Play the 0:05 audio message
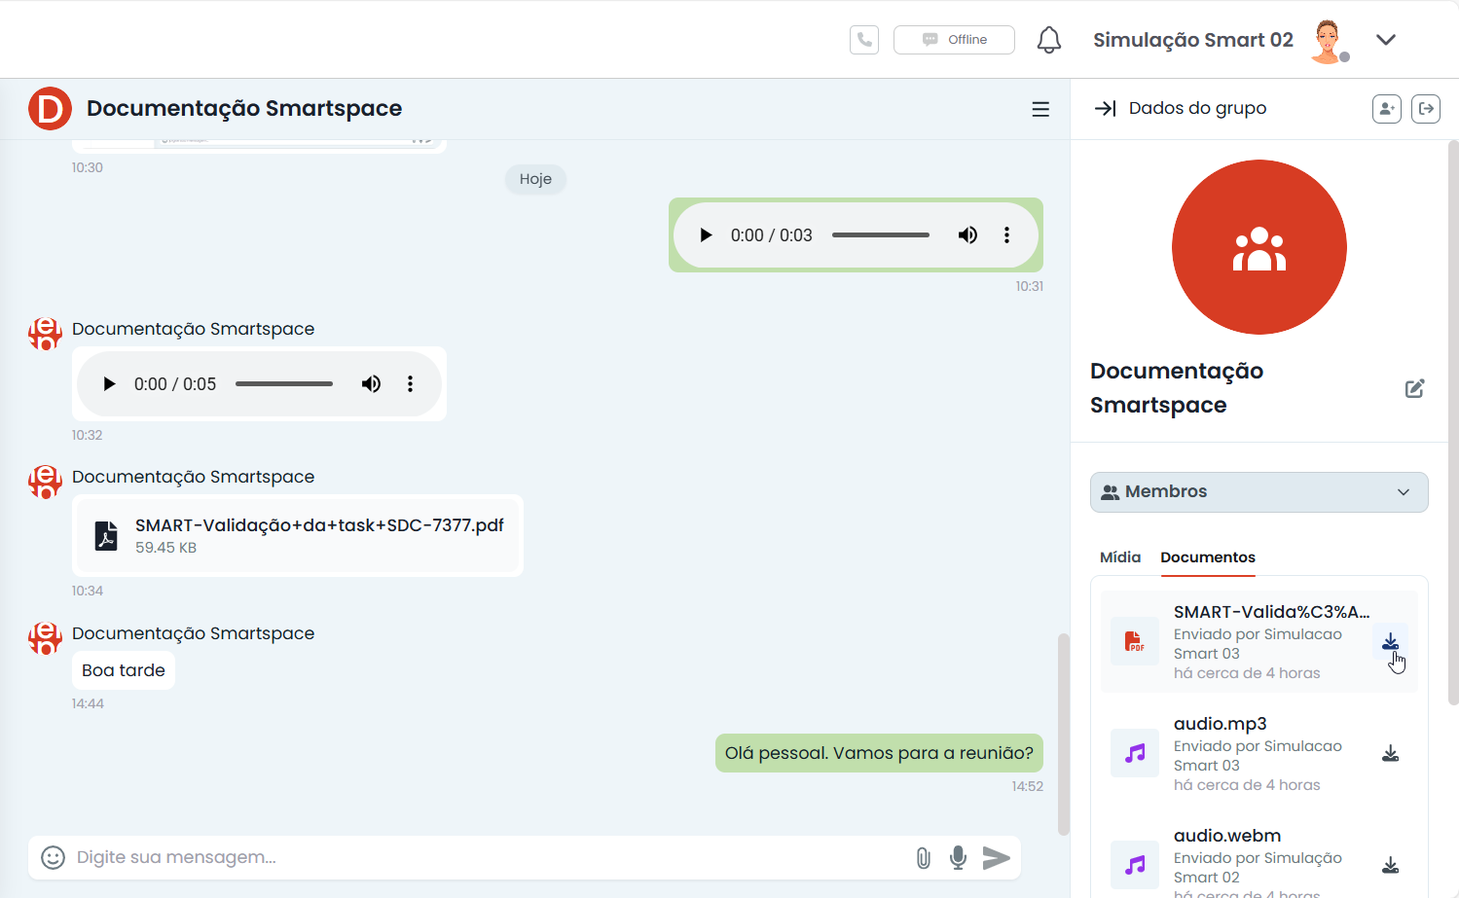The width and height of the screenshot is (1459, 898). point(109,384)
